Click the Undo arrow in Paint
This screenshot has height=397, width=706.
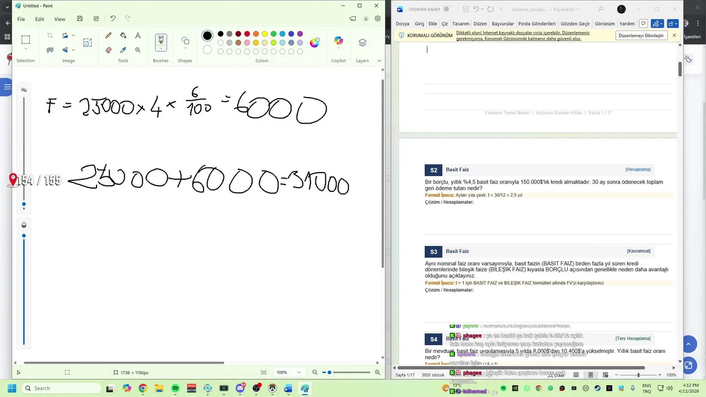pyautogui.click(x=113, y=19)
